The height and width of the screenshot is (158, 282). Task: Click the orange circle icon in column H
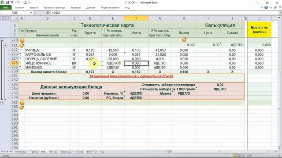pyautogui.click(x=184, y=39)
